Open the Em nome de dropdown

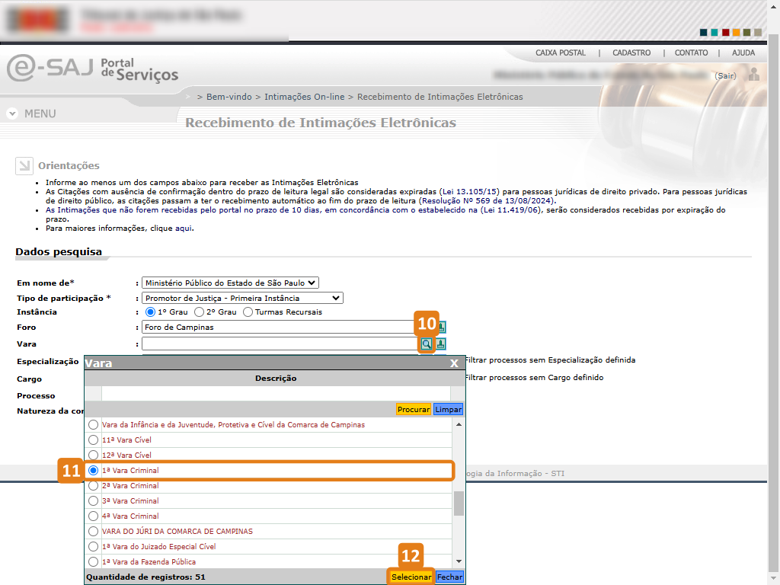click(x=230, y=283)
